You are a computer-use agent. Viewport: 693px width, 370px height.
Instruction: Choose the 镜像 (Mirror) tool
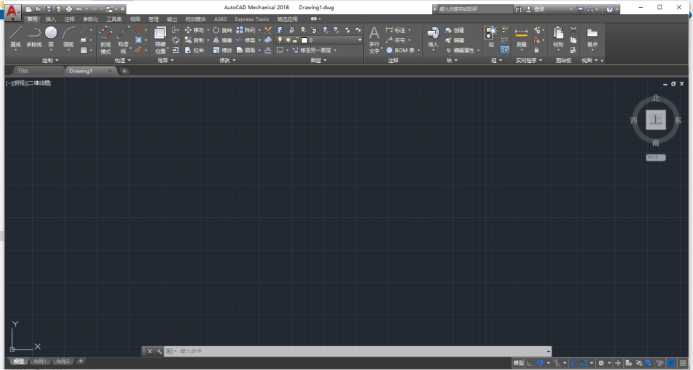(x=223, y=40)
